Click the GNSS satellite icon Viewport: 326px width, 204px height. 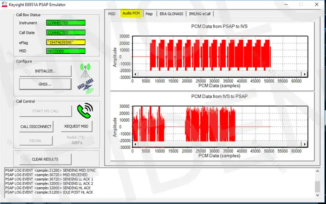(86, 86)
